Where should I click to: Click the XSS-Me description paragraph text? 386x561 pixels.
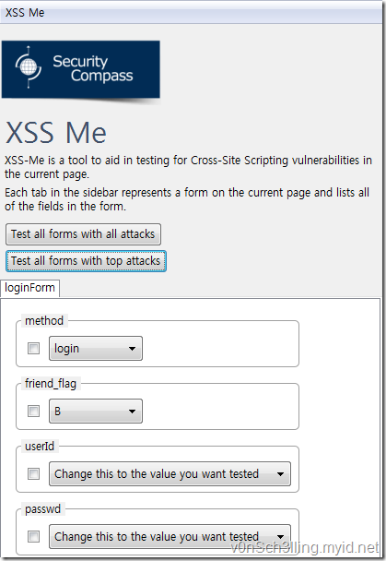[188, 167]
